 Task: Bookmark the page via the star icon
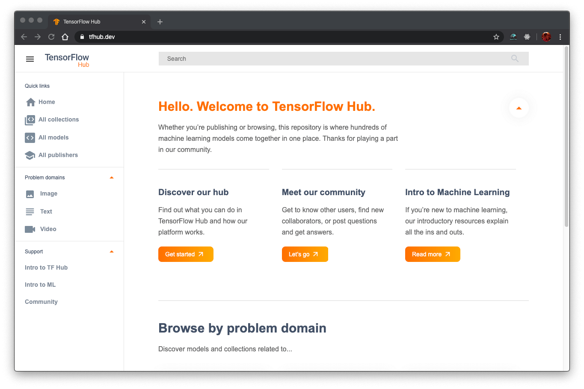coord(496,37)
